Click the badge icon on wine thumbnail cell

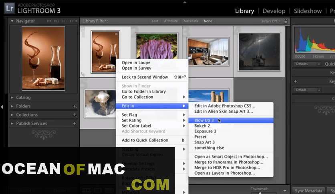click(83, 74)
